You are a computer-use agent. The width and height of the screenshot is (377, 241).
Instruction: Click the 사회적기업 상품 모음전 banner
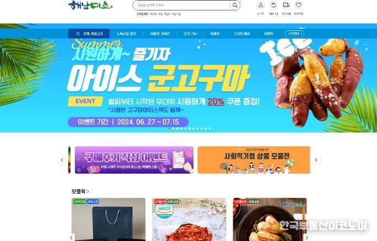click(x=254, y=160)
